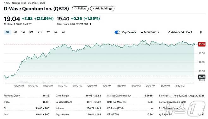Click the Volume value 234,771,843
The height and width of the screenshot is (119, 208).
coord(94,108)
